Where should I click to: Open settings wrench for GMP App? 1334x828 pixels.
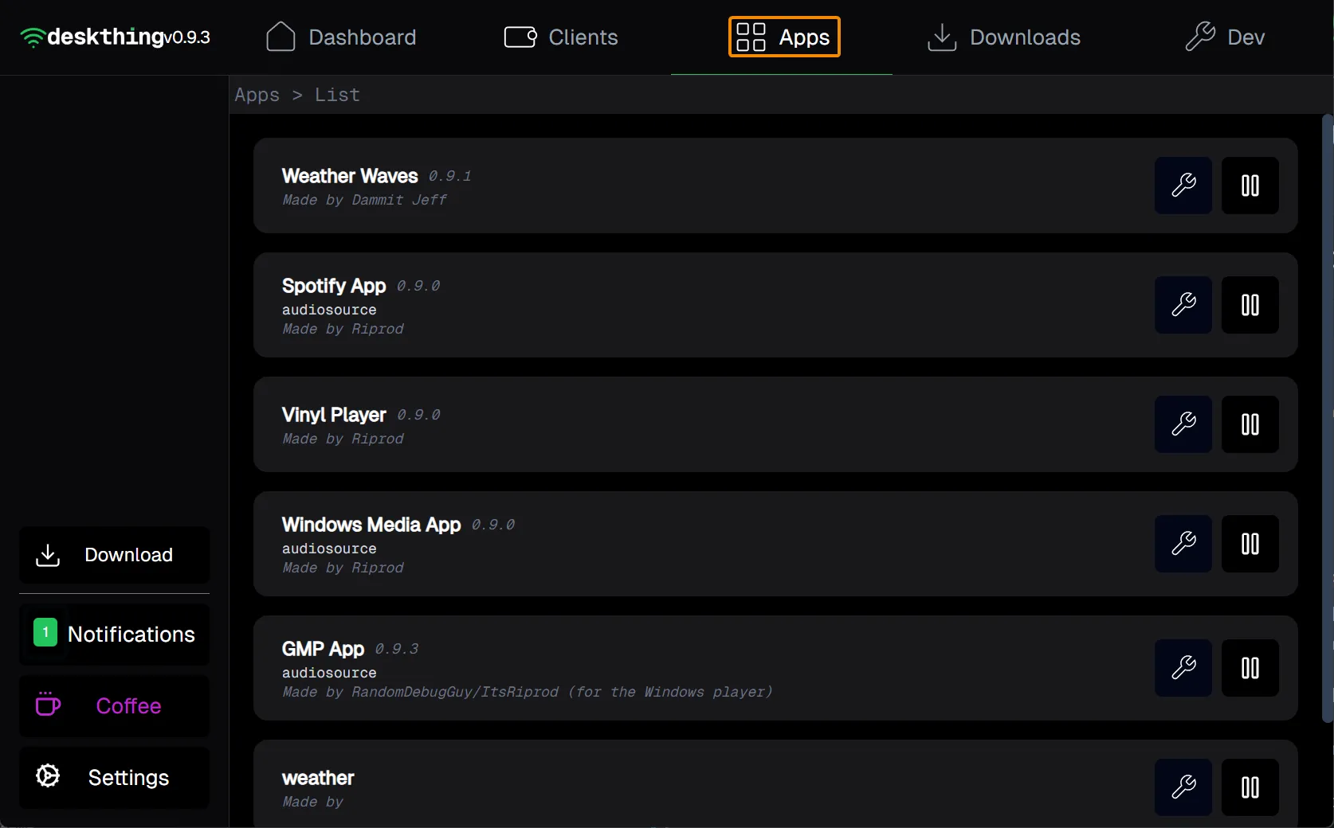pyautogui.click(x=1183, y=668)
